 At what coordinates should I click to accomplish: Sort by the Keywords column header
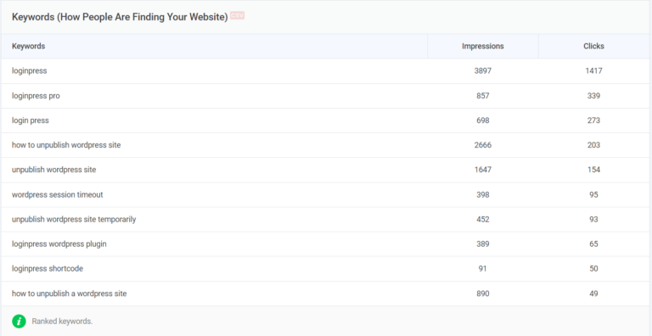[28, 46]
